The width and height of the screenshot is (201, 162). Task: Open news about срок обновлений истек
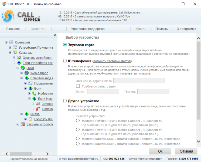point(100,13)
